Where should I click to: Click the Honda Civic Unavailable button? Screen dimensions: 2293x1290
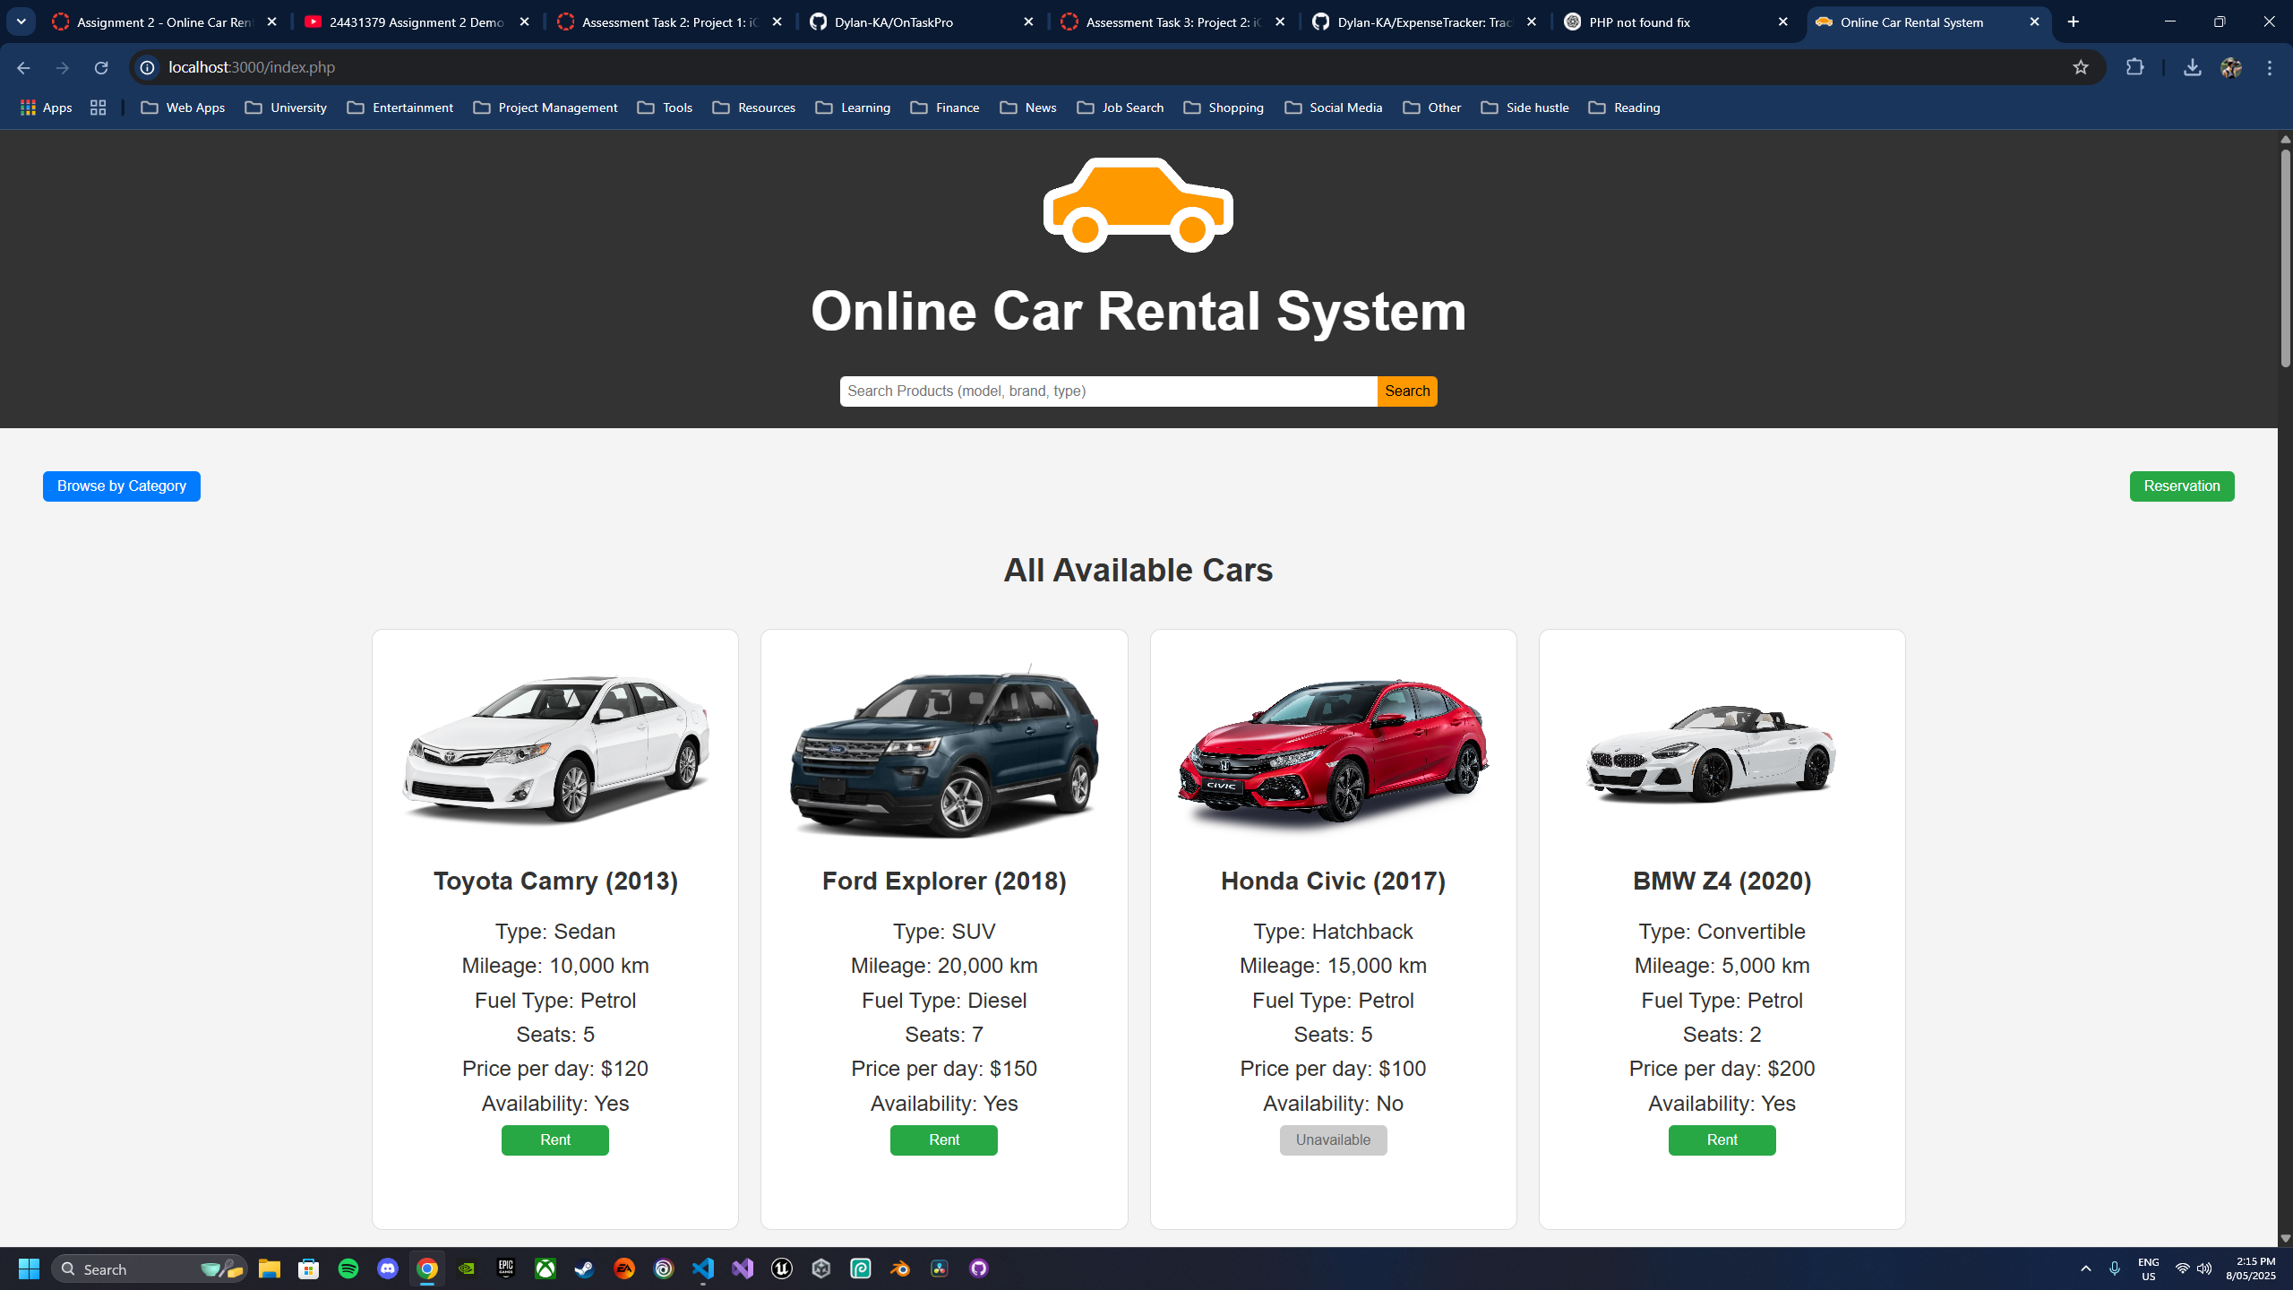tap(1333, 1140)
